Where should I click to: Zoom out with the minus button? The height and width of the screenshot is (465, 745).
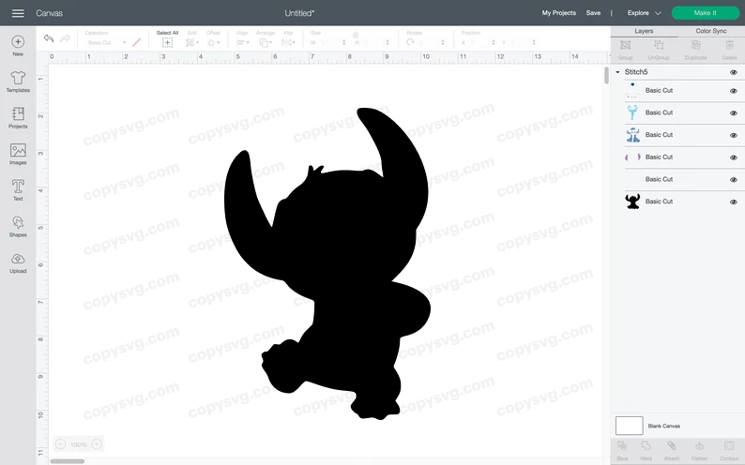60,444
